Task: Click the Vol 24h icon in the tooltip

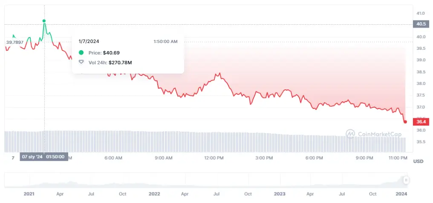Action: [x=81, y=62]
